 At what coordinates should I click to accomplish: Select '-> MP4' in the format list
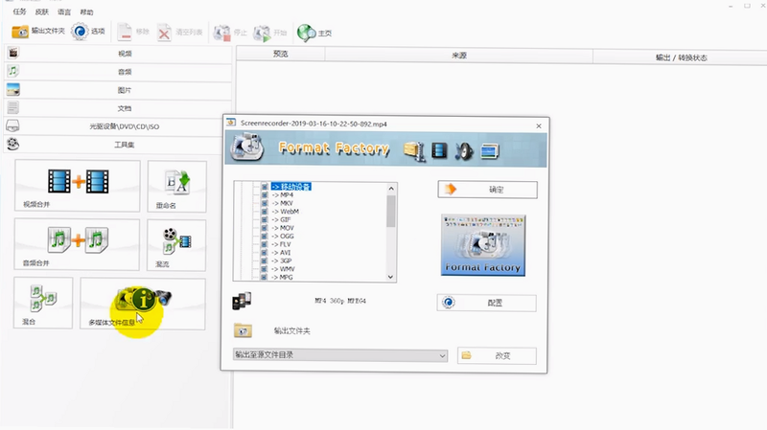(x=283, y=195)
